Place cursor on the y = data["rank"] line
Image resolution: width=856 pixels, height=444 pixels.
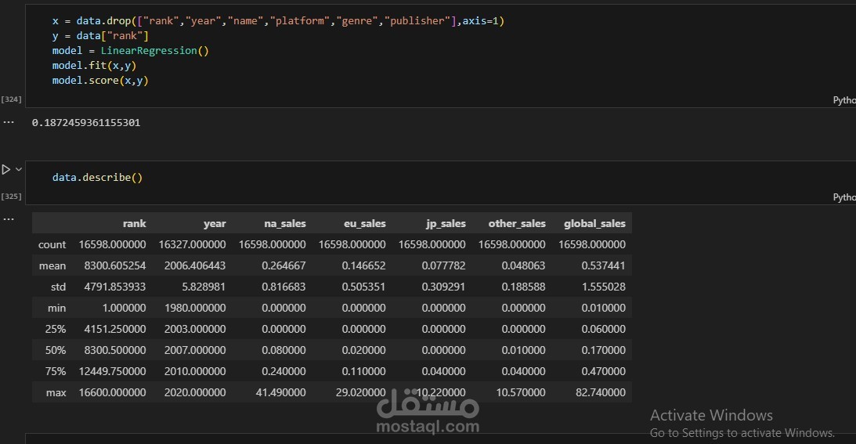(x=100, y=36)
